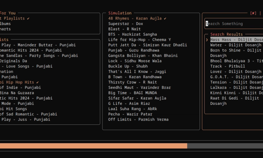Screen dimensions: 263x158
Task: Open of Sad Romantic - Punjabi playlist
Action: pyautogui.click(x=29, y=114)
